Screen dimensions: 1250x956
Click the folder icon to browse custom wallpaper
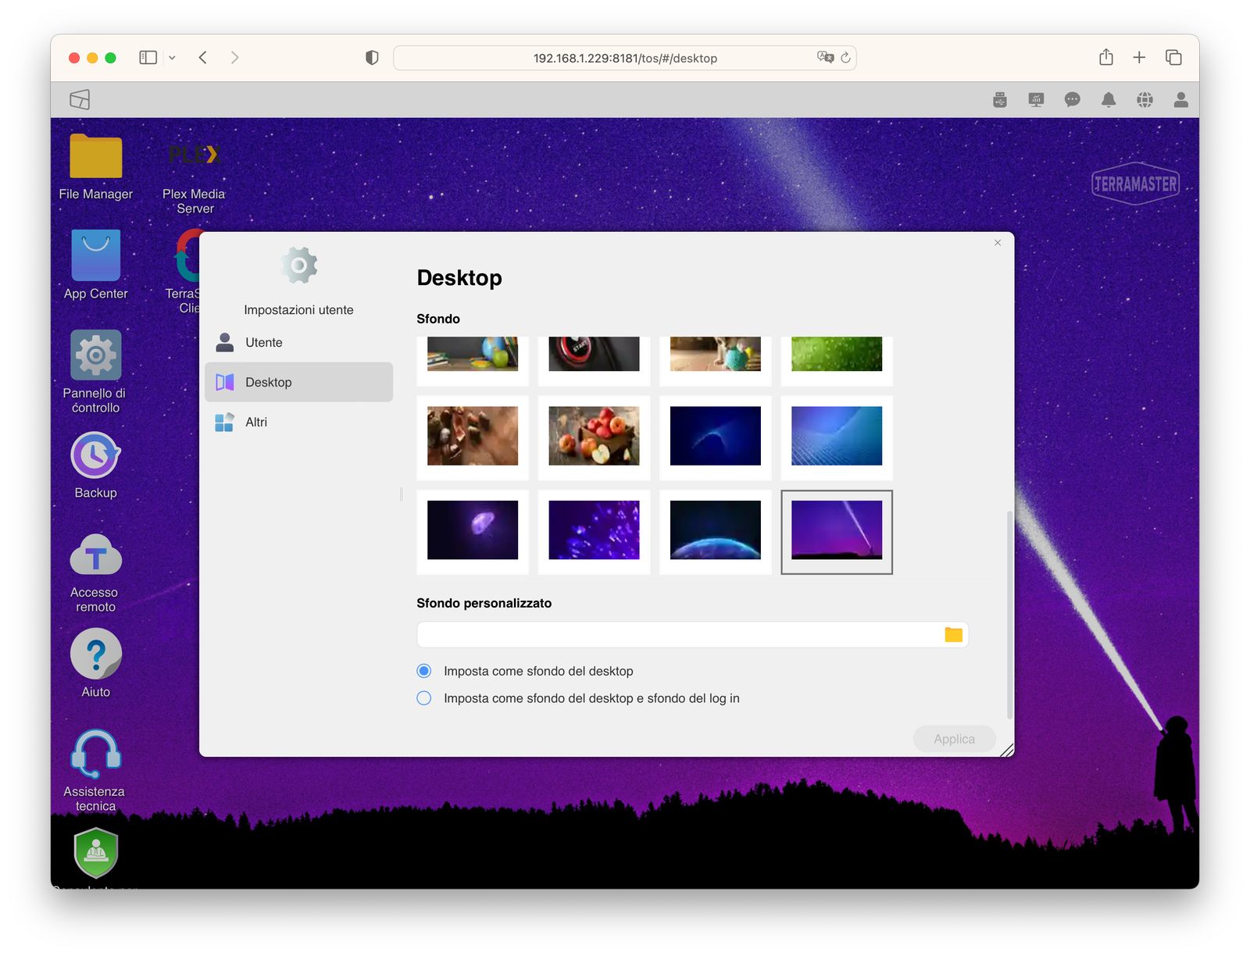[x=953, y=635]
